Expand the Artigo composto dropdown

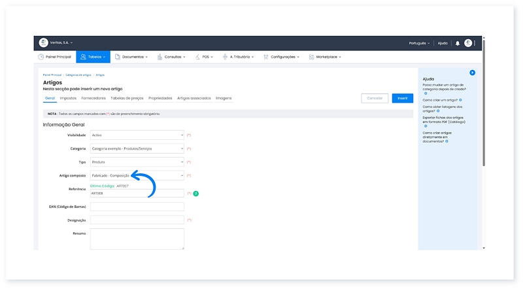[137, 175]
